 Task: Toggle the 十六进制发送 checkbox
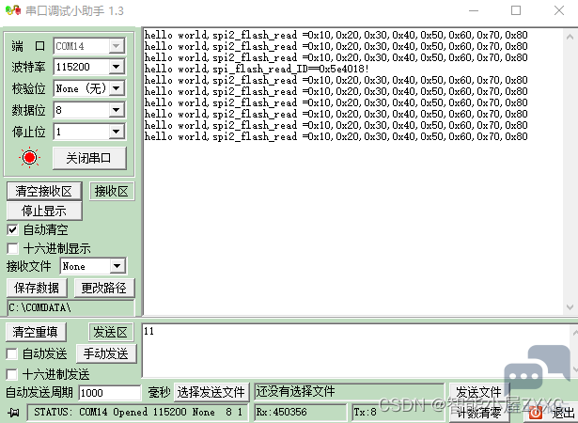[x=11, y=374]
